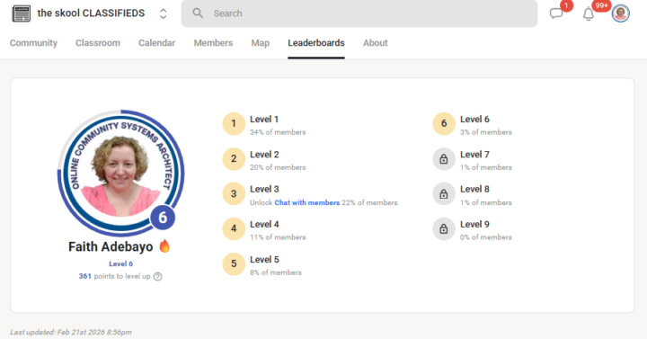This screenshot has height=339, width=647.
Task: Open the Chat with members link
Action: point(307,202)
